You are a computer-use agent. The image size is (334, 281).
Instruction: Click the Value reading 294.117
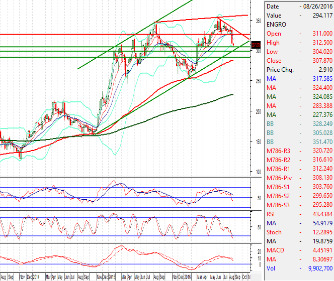tap(322, 16)
